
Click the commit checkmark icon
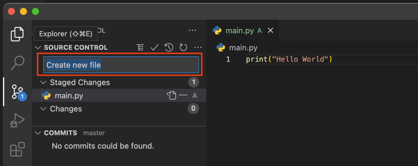pos(155,48)
